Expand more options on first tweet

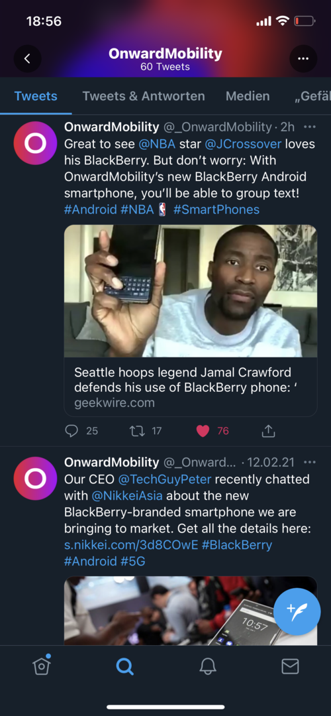pyautogui.click(x=310, y=127)
